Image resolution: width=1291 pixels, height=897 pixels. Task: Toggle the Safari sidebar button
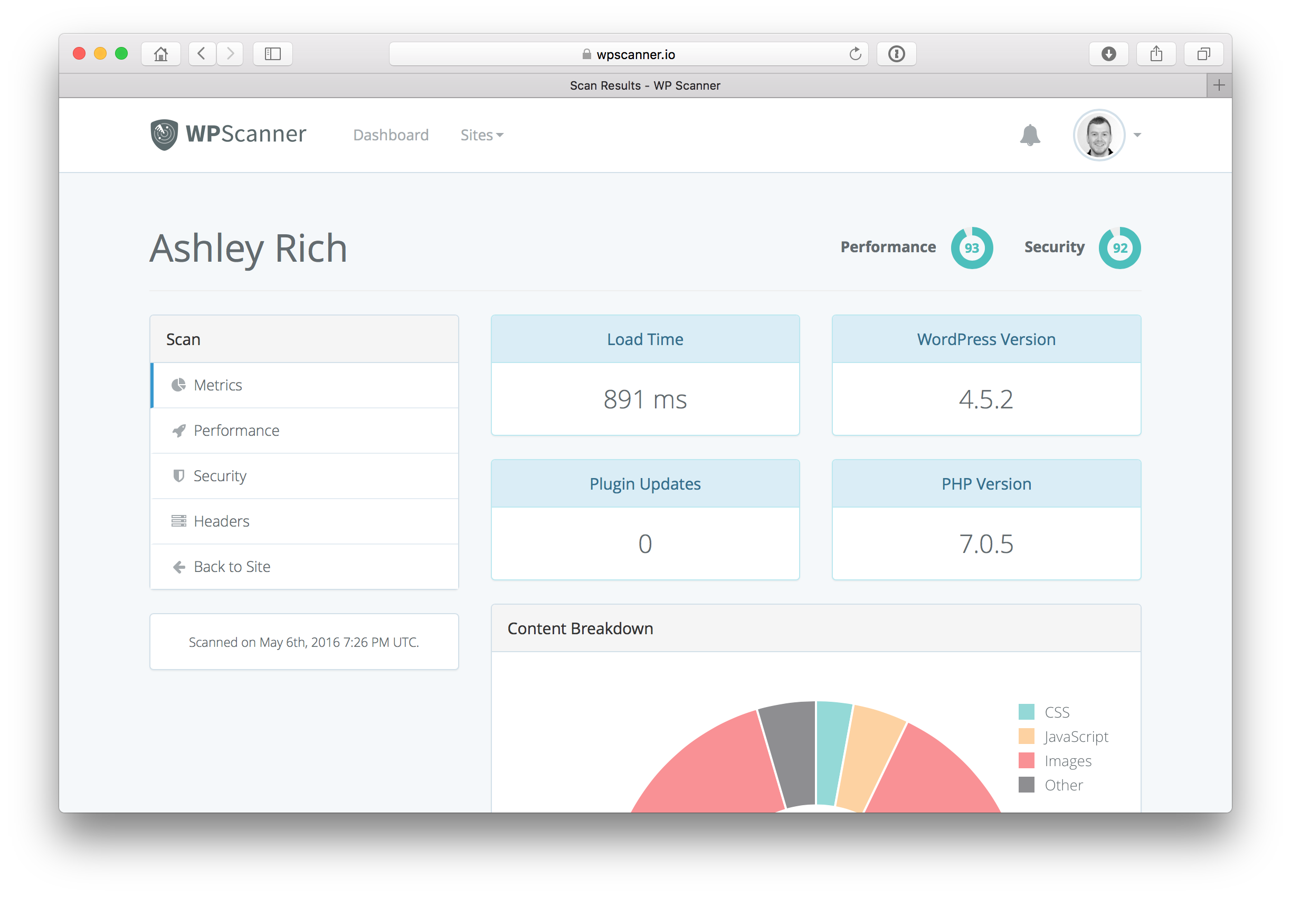pyautogui.click(x=272, y=54)
